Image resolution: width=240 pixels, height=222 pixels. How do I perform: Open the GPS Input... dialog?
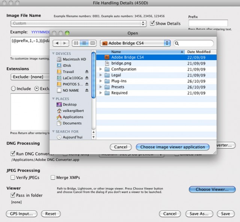click(x=22, y=214)
